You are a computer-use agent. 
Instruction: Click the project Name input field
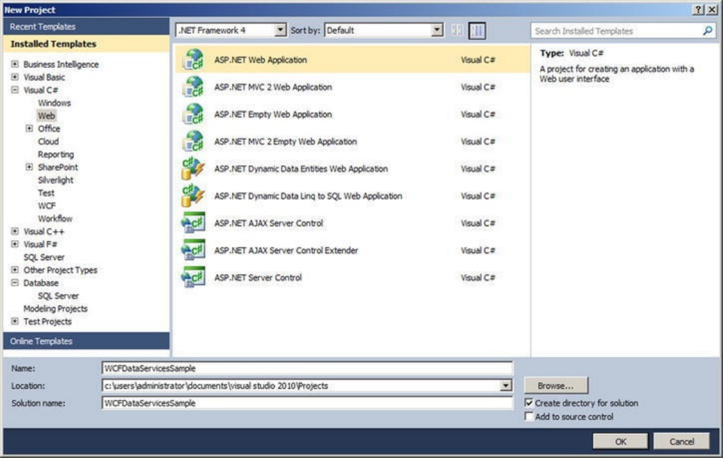pos(307,368)
